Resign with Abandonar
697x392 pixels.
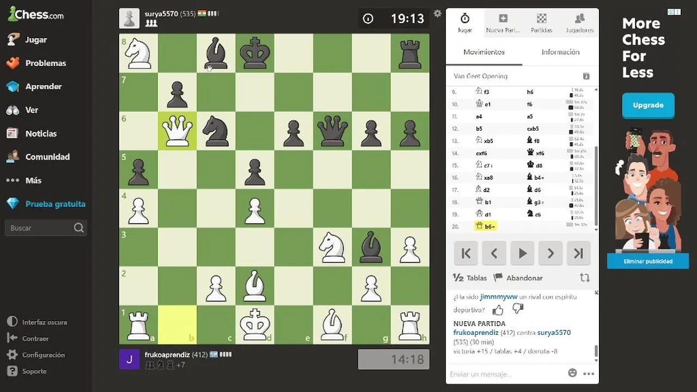pyautogui.click(x=518, y=278)
